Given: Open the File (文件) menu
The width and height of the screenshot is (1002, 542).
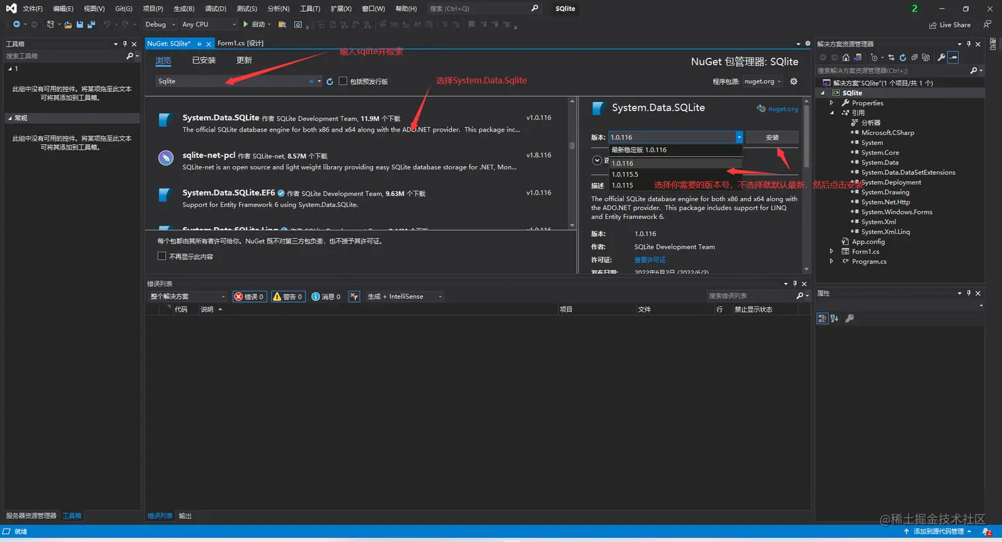Looking at the screenshot, I should coord(32,9).
